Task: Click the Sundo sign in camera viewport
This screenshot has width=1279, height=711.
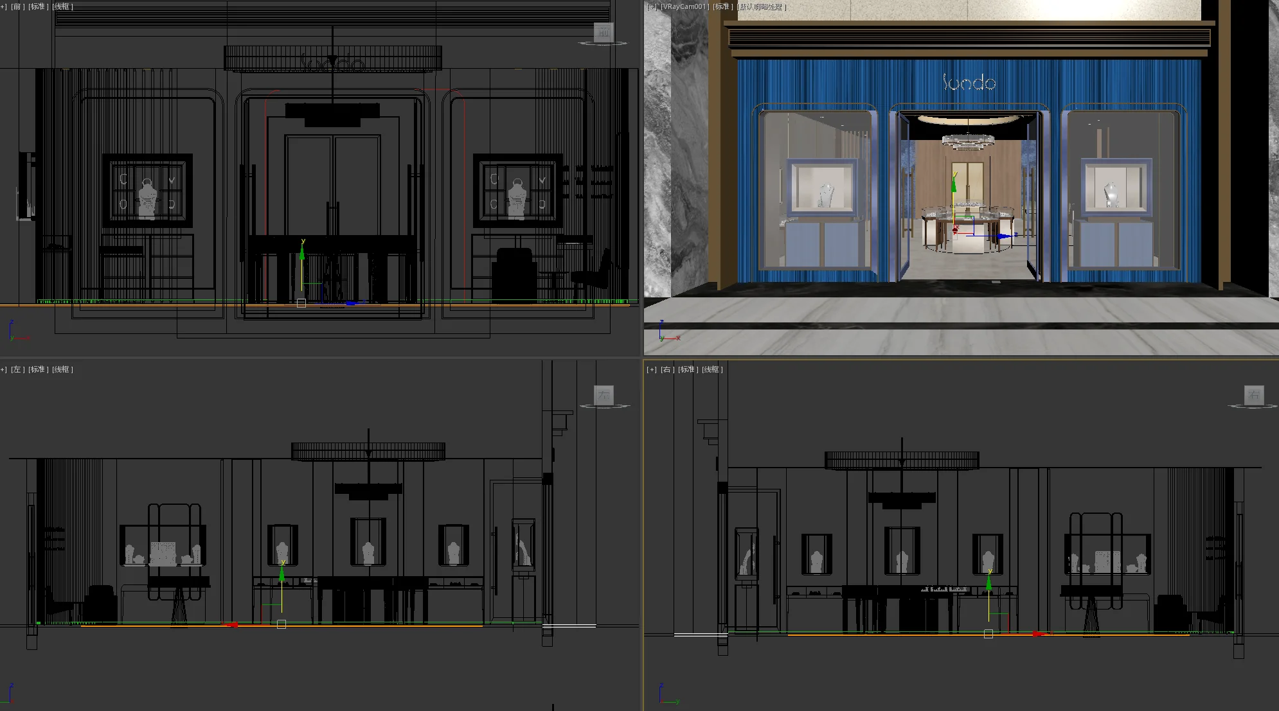Action: click(x=969, y=82)
